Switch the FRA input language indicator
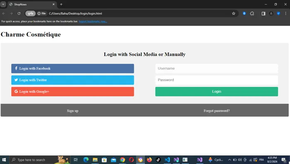Screen dimensions: 290x164 (x=261, y=160)
